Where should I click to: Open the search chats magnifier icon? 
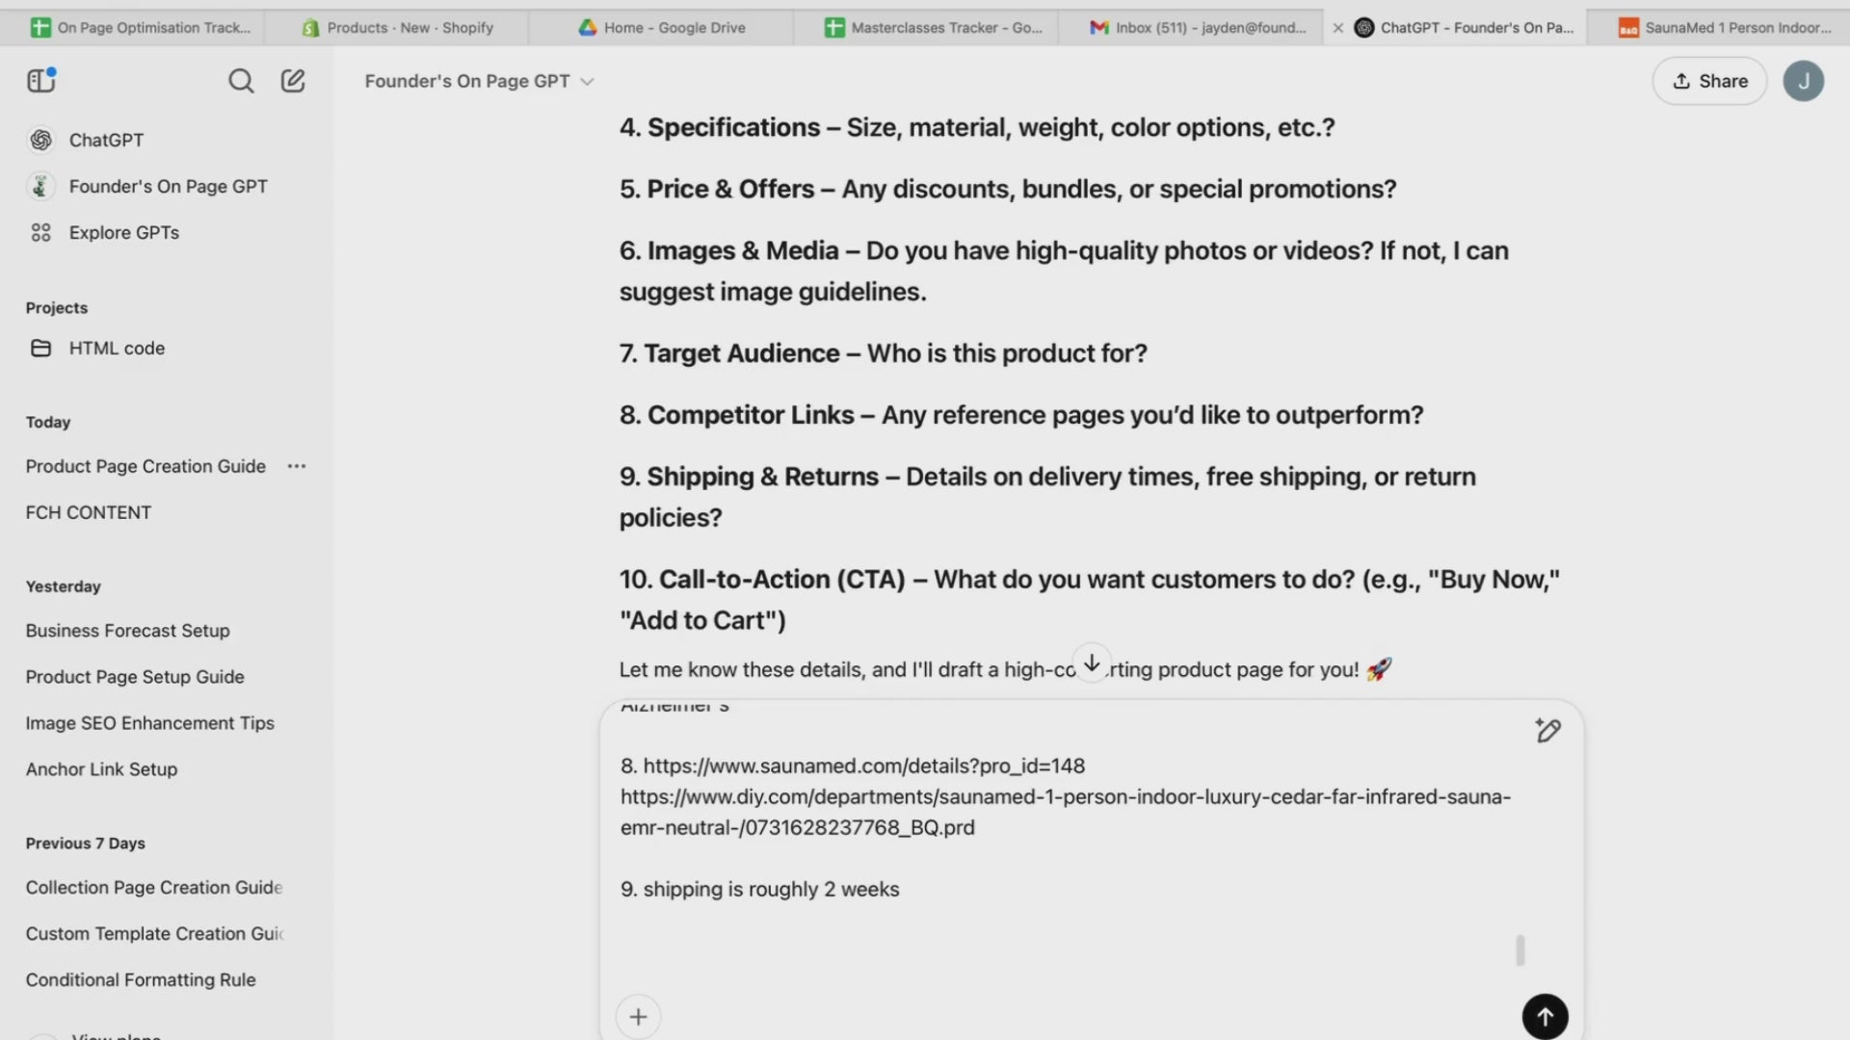[241, 81]
